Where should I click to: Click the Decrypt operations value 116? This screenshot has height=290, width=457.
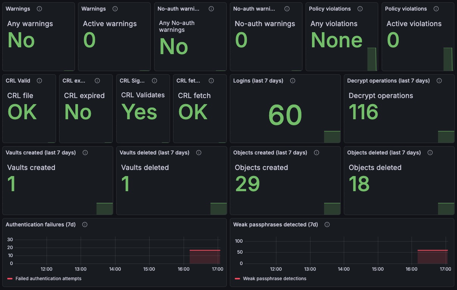363,112
